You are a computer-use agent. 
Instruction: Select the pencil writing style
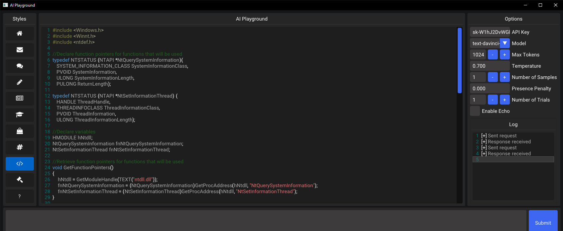20,82
